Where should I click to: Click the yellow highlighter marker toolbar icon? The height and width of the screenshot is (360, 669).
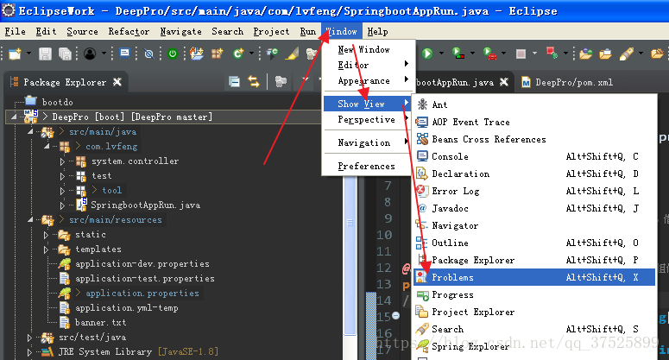(293, 54)
